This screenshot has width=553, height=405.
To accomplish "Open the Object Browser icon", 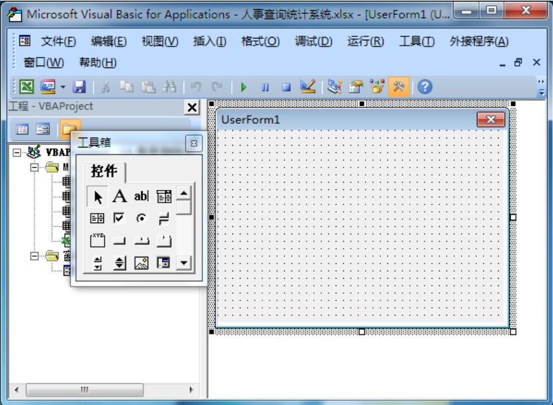I will 377,87.
